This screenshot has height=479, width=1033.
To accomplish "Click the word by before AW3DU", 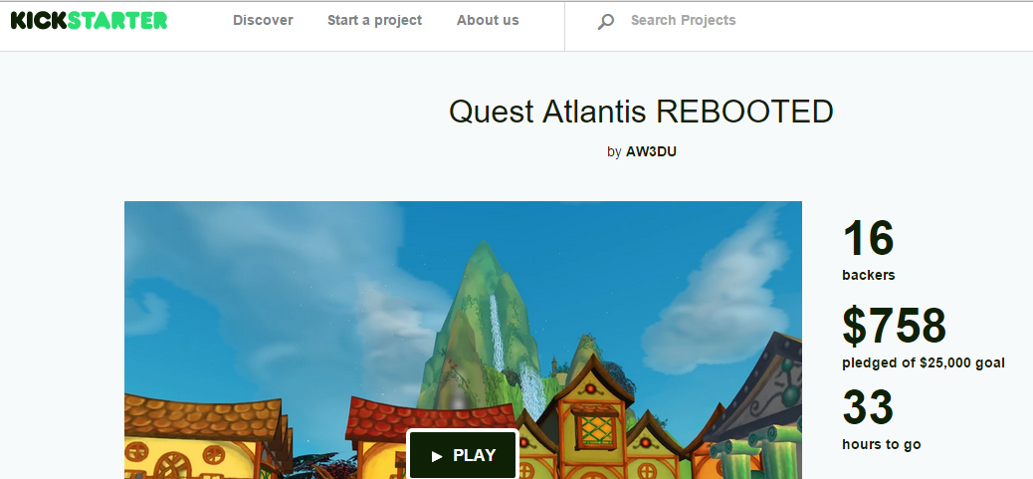I will click(x=614, y=152).
